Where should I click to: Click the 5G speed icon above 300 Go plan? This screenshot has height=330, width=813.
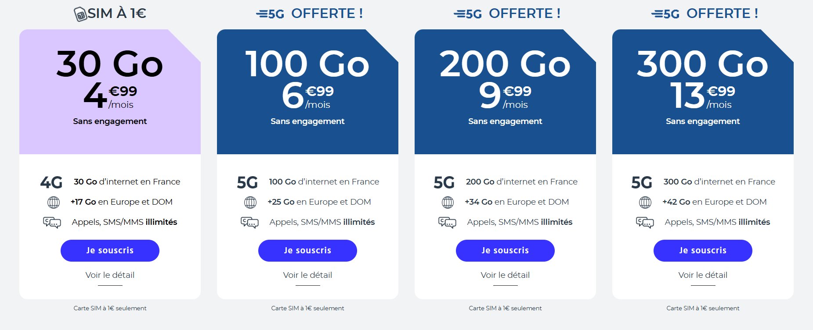pyautogui.click(x=665, y=14)
